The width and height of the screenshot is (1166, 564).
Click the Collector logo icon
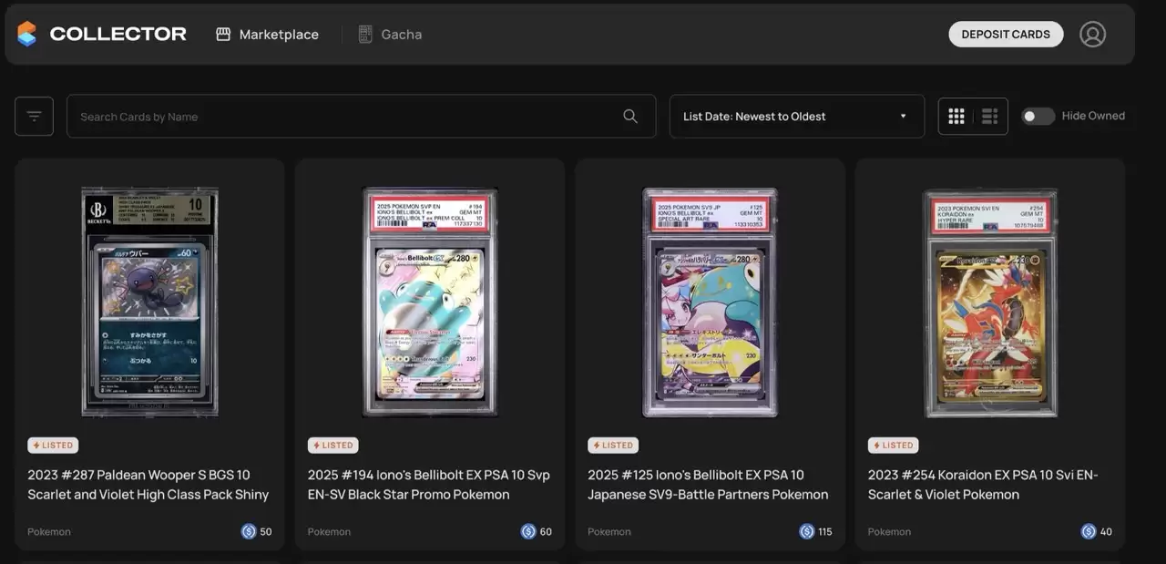[x=25, y=33]
